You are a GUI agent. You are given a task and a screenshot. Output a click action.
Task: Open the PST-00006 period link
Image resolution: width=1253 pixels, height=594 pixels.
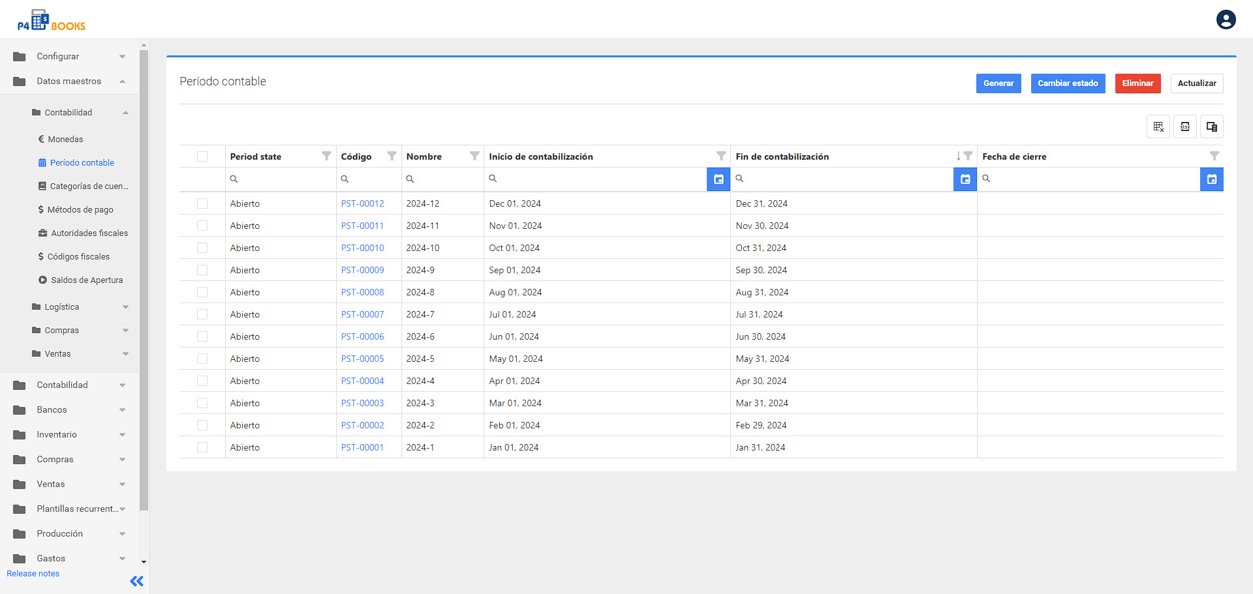click(362, 336)
